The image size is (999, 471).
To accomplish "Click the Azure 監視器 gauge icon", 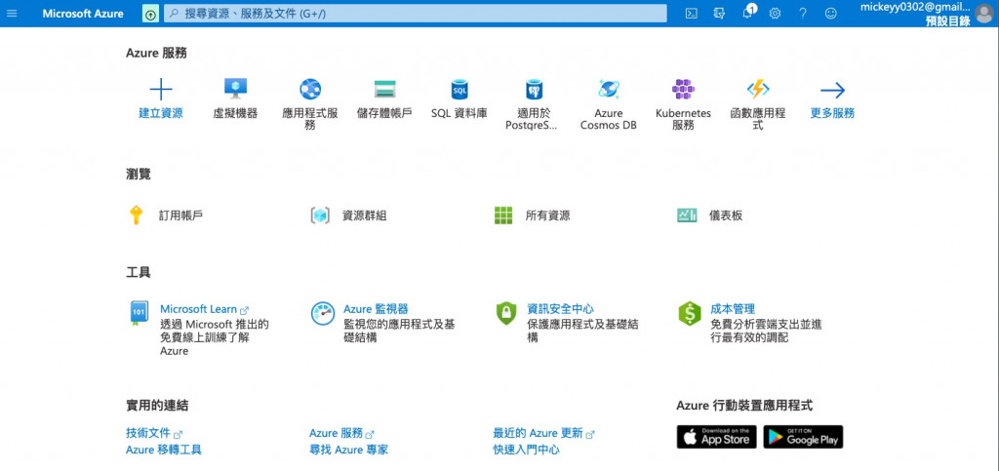I will (322, 313).
